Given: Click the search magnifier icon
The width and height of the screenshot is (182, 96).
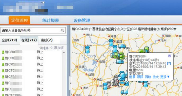Looking at the screenshot, I should click(x=62, y=30).
